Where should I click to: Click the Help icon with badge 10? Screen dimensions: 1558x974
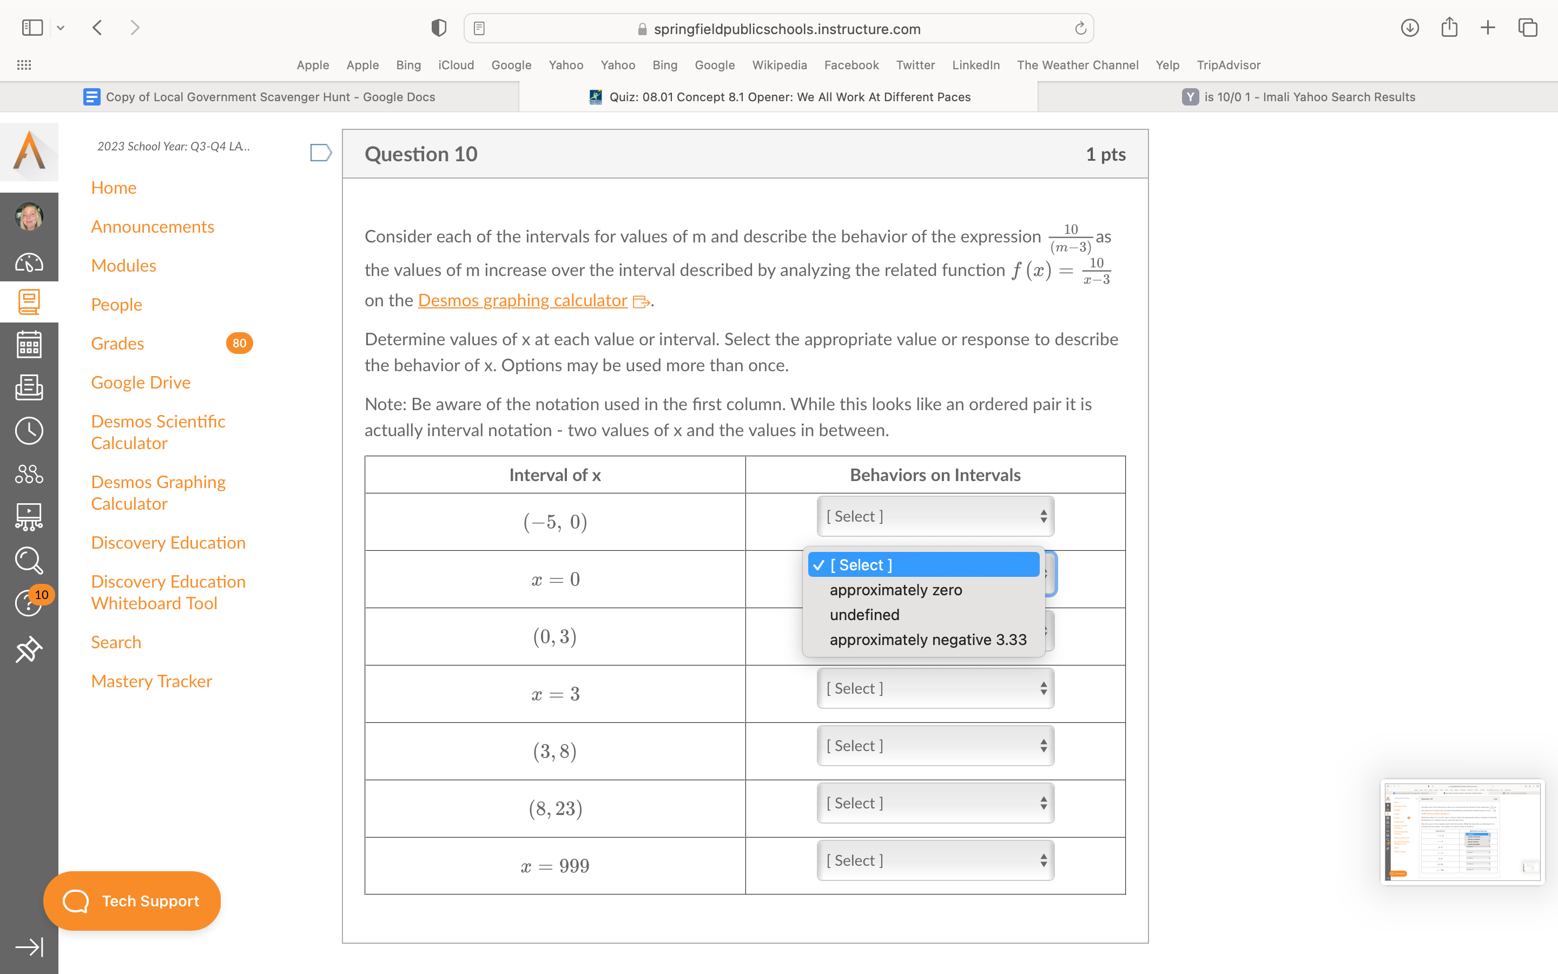(x=29, y=602)
